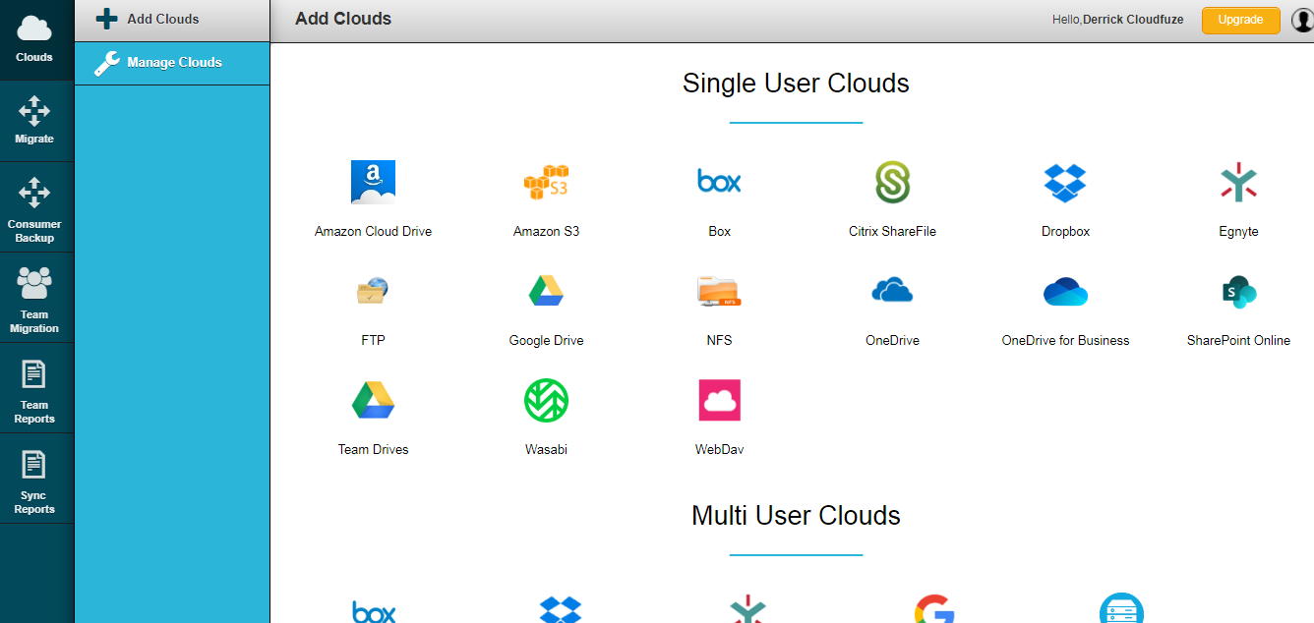
Task: Click the Box cloud icon
Action: [x=719, y=182]
